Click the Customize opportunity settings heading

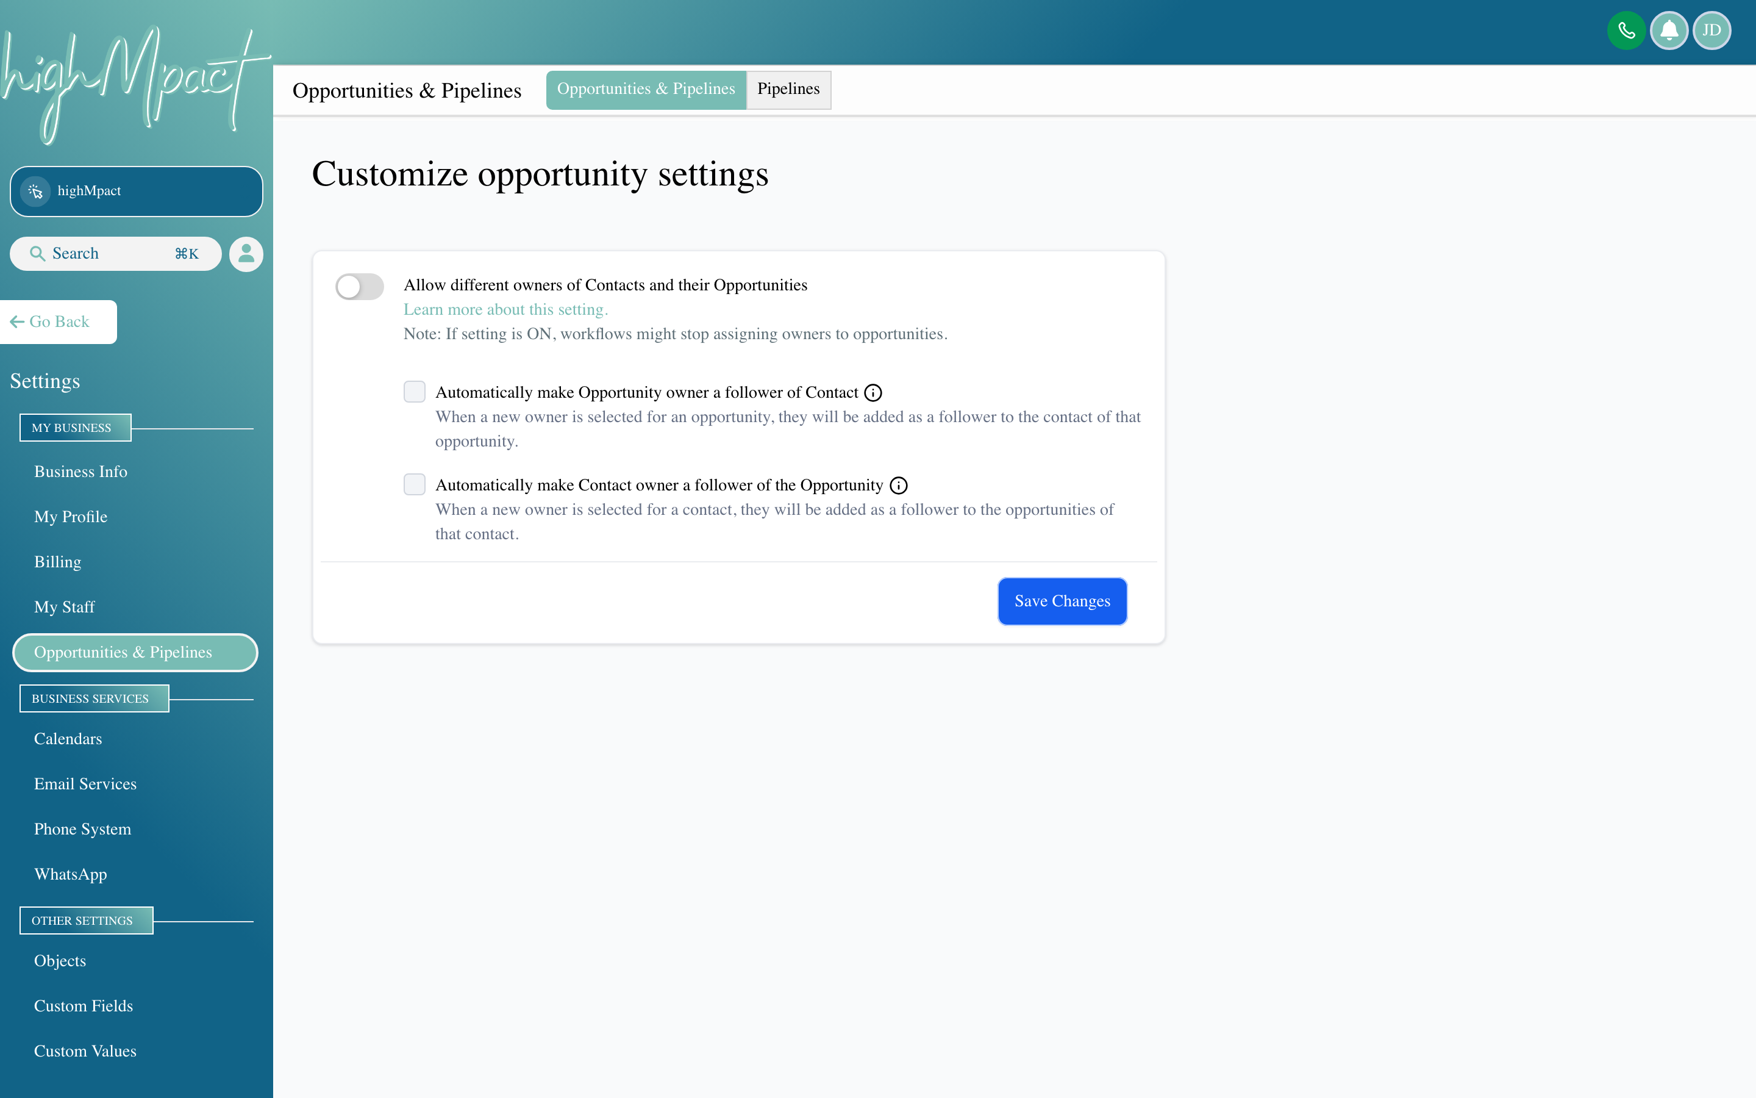click(x=540, y=175)
